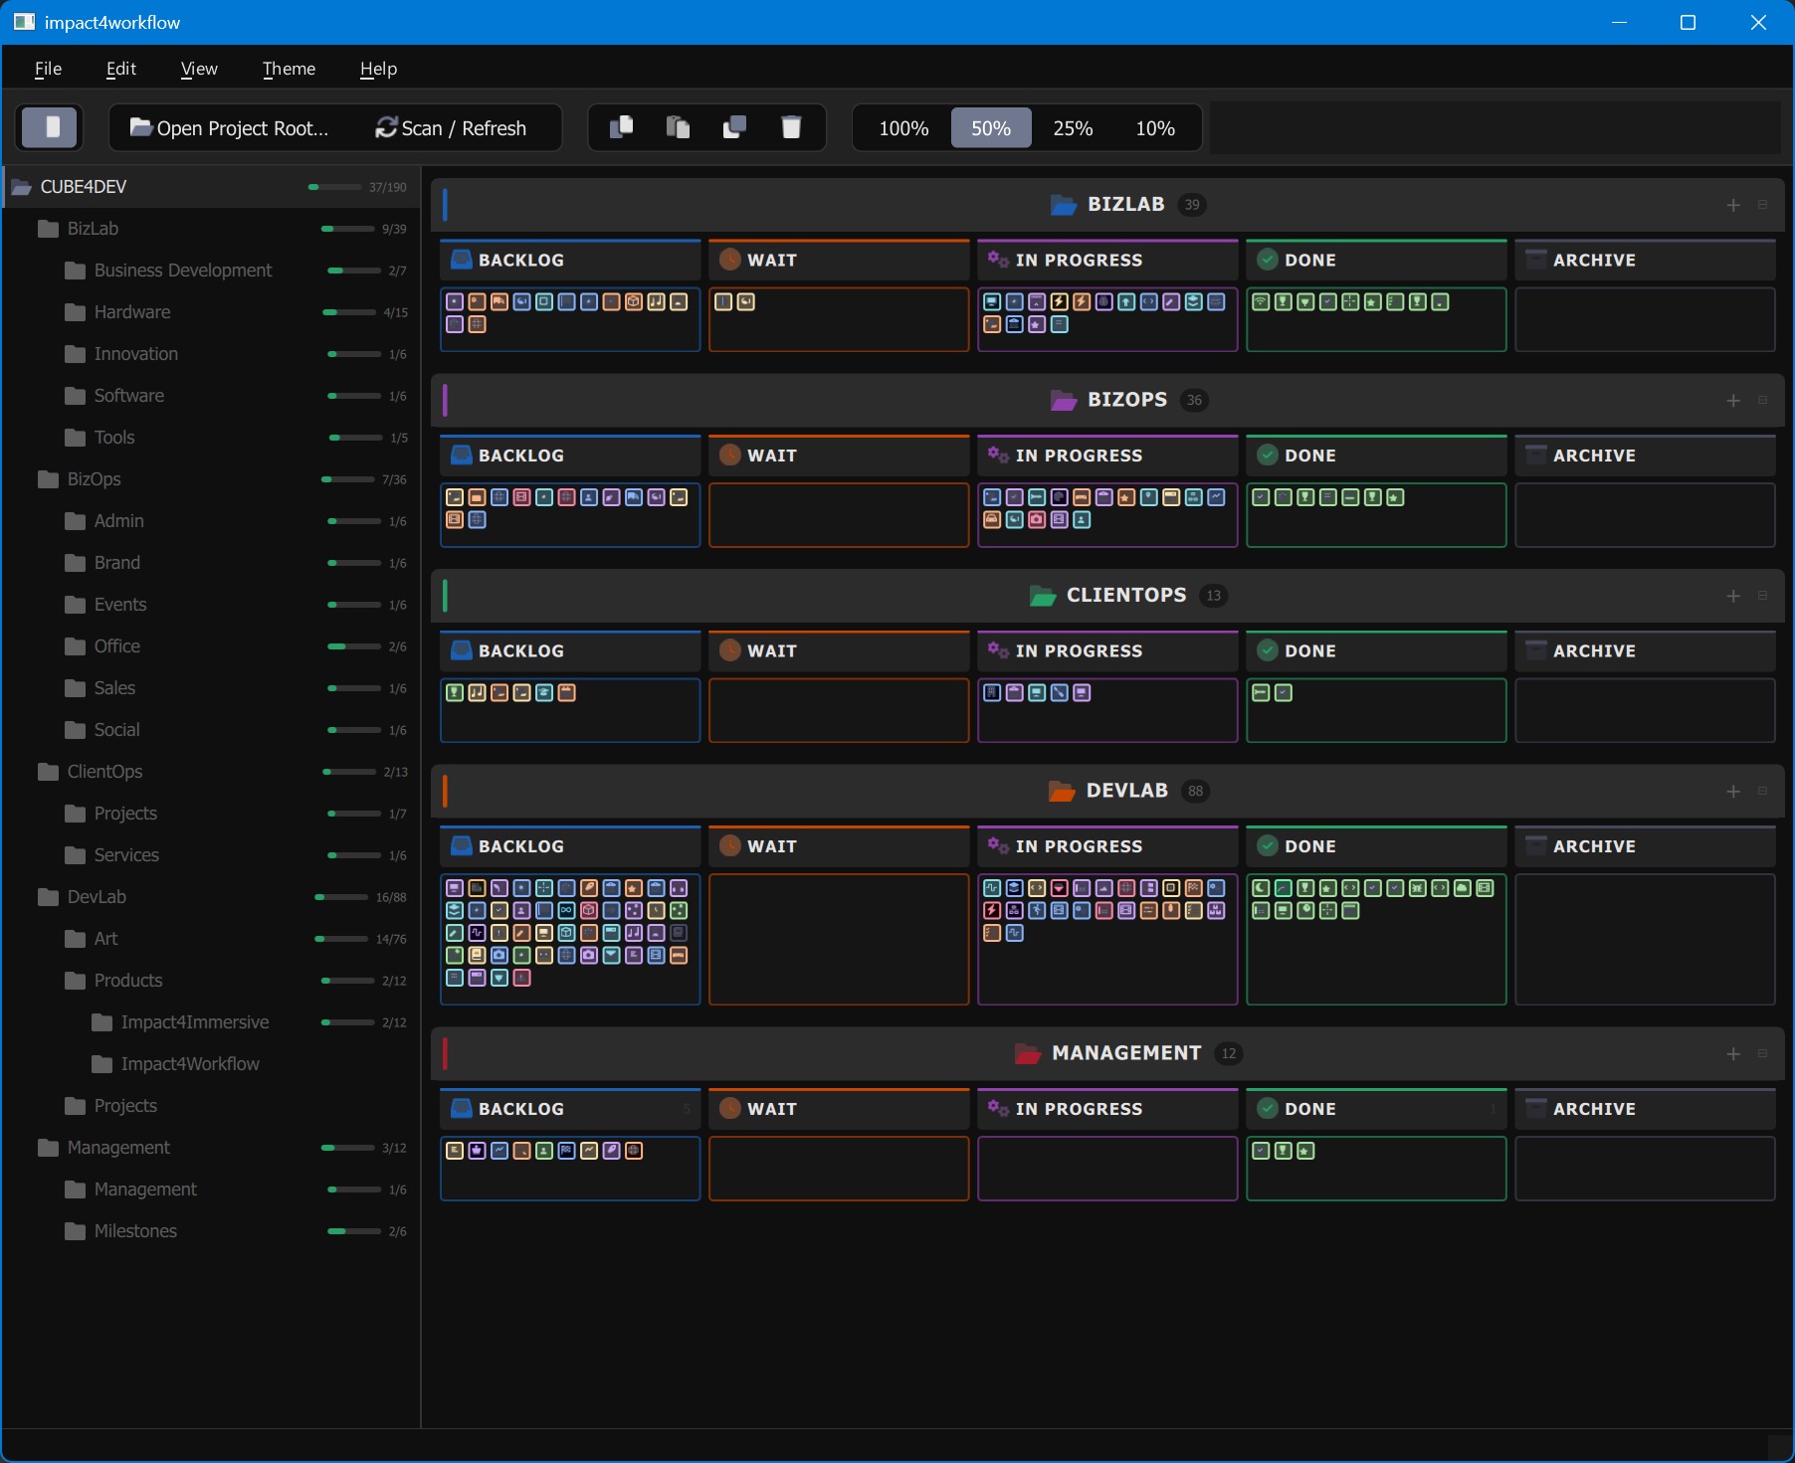Click Open Project Root button
The image size is (1795, 1463).
[230, 128]
